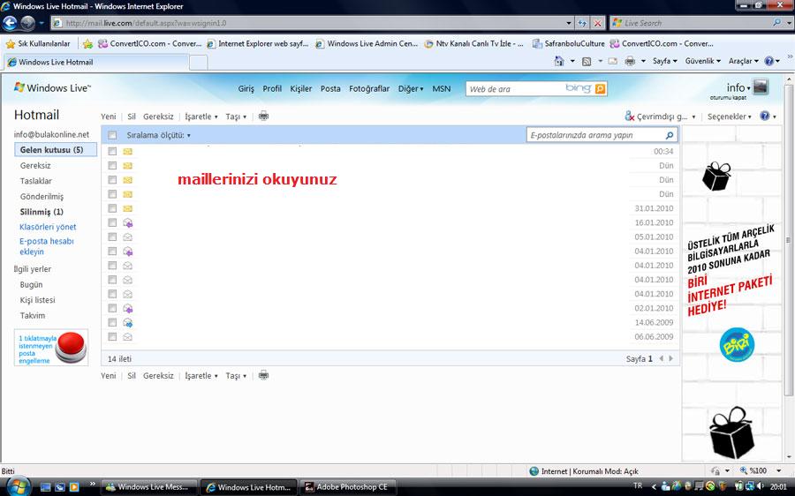Check the box for the 02.01.2010 message
Viewport: 795px width, 496px height.
click(x=112, y=308)
